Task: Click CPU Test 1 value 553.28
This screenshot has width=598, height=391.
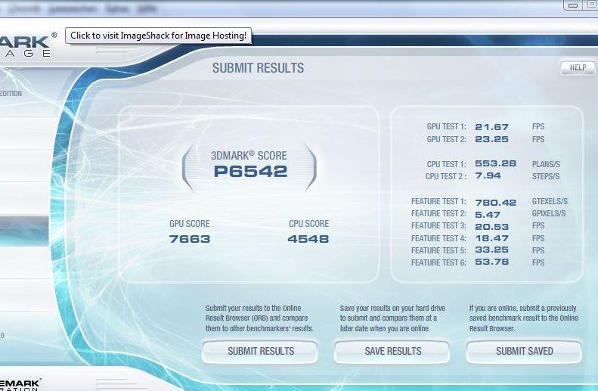Action: pos(495,163)
